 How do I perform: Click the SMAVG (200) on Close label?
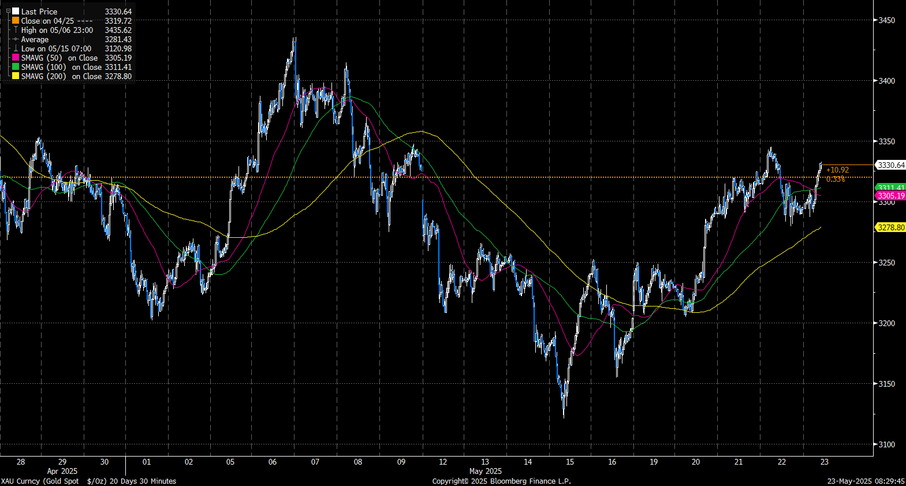(x=61, y=76)
